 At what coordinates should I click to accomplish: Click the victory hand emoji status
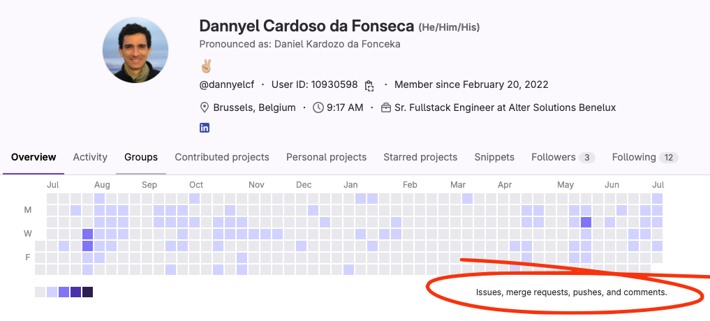205,66
